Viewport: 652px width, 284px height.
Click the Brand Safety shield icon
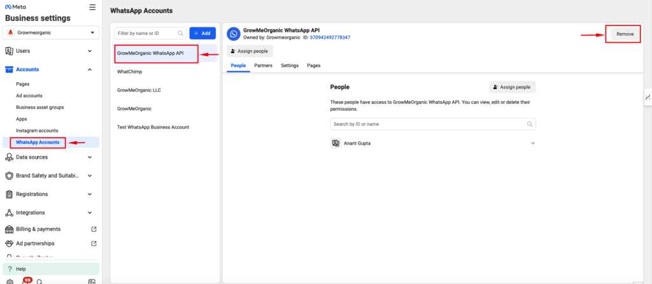click(x=9, y=176)
